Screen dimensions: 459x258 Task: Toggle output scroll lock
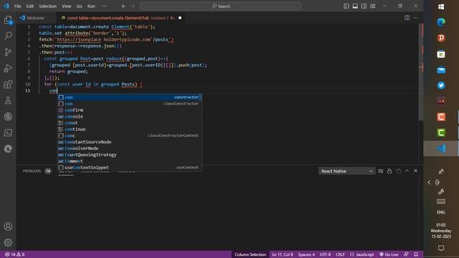pyautogui.click(x=389, y=171)
